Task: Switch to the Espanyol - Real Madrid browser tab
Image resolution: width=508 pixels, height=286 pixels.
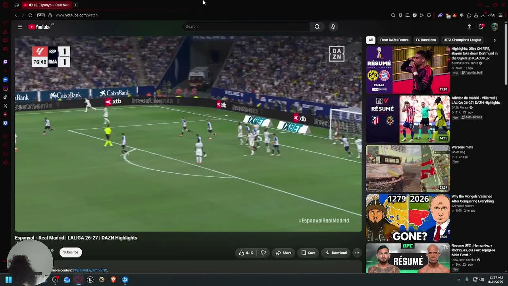Action: 46,5
